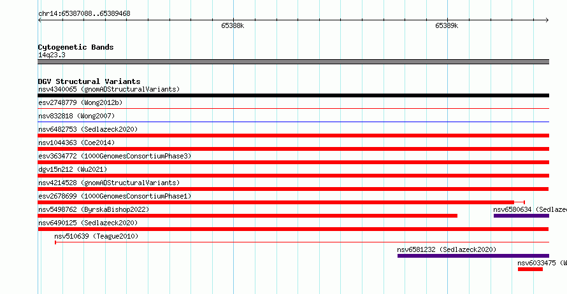
Task: Open the DGV Structural Variants track title
Action: coord(89,81)
